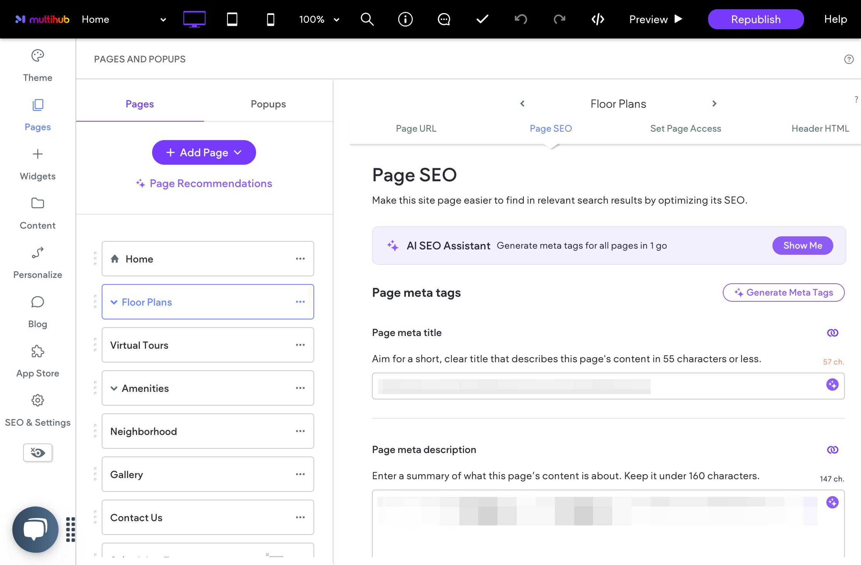Click link icon beside Page meta title
Screen dimensions: 861x565
coord(833,333)
